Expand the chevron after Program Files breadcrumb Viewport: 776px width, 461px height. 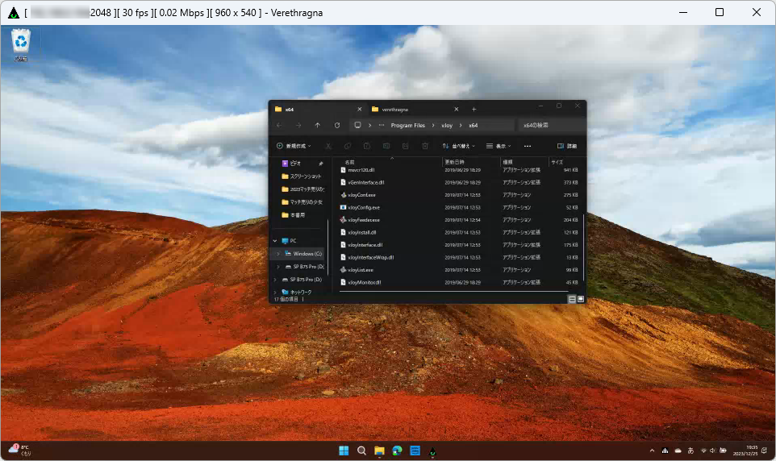[433, 126]
